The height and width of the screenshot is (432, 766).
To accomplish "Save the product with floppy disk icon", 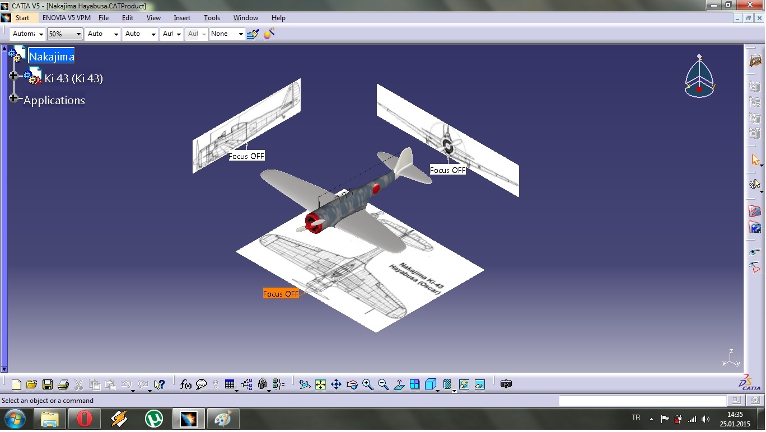I will pos(48,384).
